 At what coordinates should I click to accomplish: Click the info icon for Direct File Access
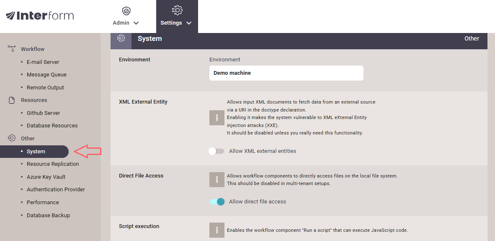tap(217, 180)
